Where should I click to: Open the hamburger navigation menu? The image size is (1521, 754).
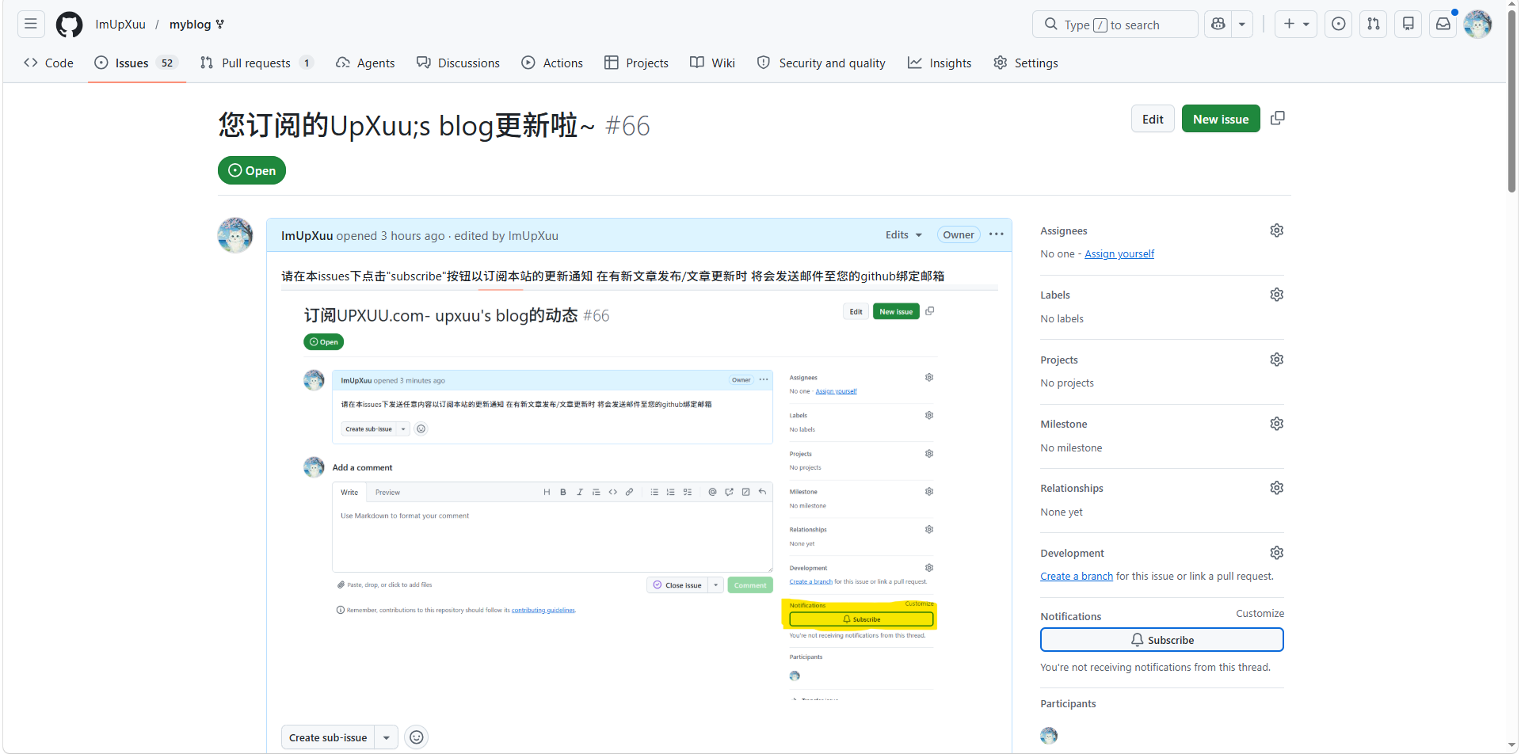point(31,25)
